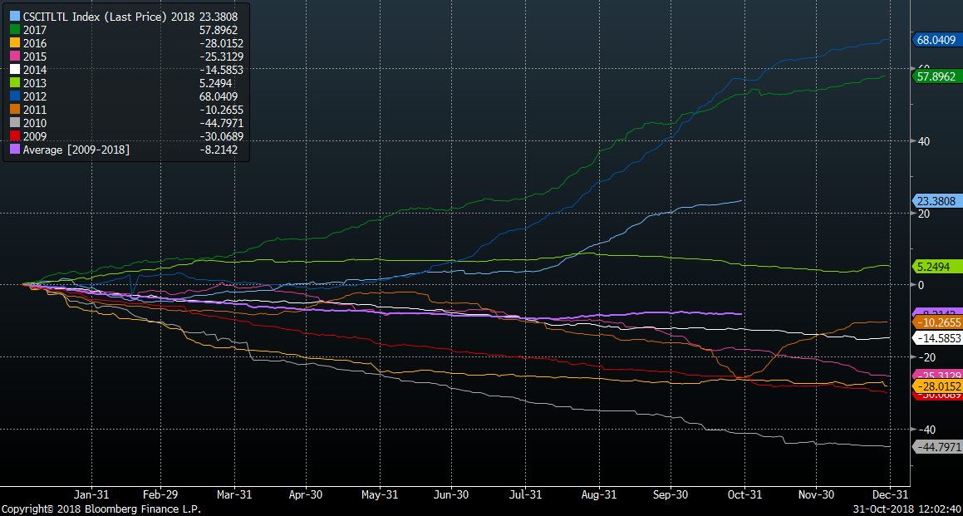The height and width of the screenshot is (516, 963).
Task: Select the 5.2494 value tag on right axis
Action: click(937, 267)
